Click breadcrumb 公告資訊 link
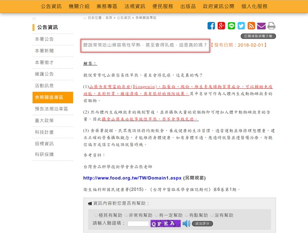This screenshot has width=308, height=234. click(x=124, y=18)
